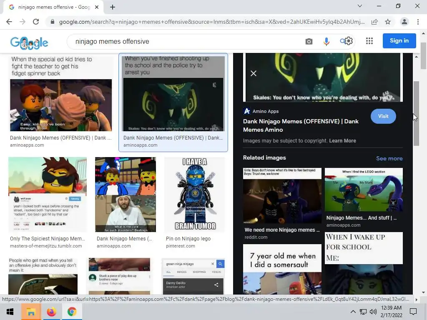
Task: Click the Pin on Ninjago lego caption
Action: (x=188, y=239)
